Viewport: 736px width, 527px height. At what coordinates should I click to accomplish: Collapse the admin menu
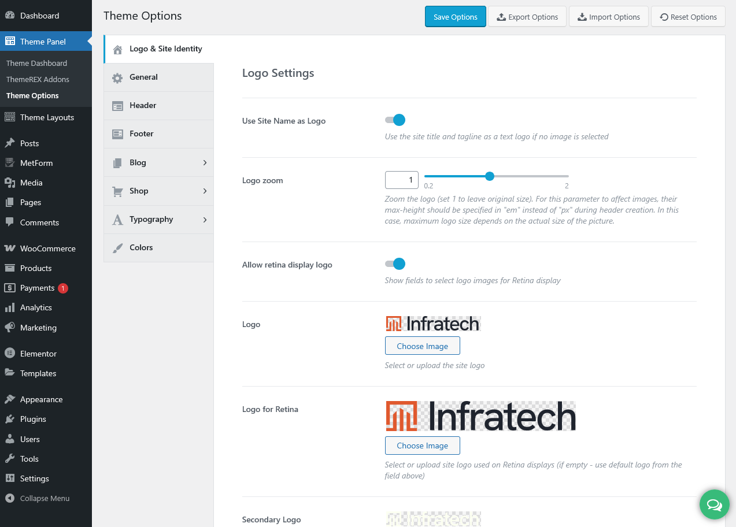(38, 498)
